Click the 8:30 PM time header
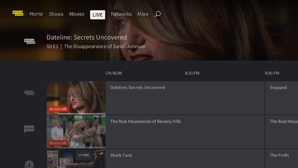Viewport: 298px width, 168px height. point(192,73)
